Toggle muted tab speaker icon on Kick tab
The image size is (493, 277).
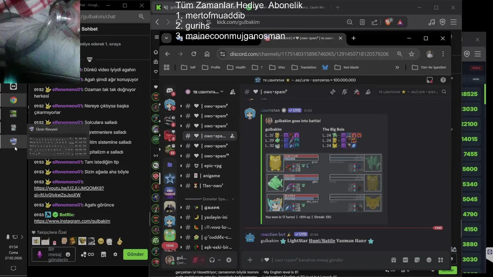166,7
